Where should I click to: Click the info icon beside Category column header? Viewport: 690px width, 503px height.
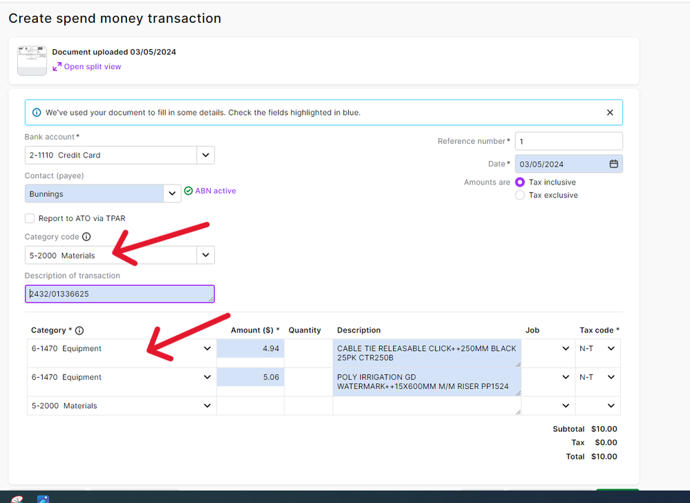79,331
